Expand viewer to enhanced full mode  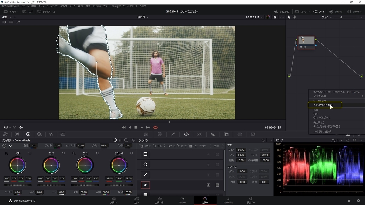pos(275,17)
